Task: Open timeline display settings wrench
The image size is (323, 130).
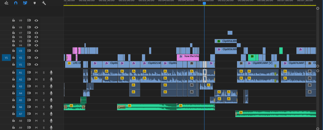Action: coord(44,3)
